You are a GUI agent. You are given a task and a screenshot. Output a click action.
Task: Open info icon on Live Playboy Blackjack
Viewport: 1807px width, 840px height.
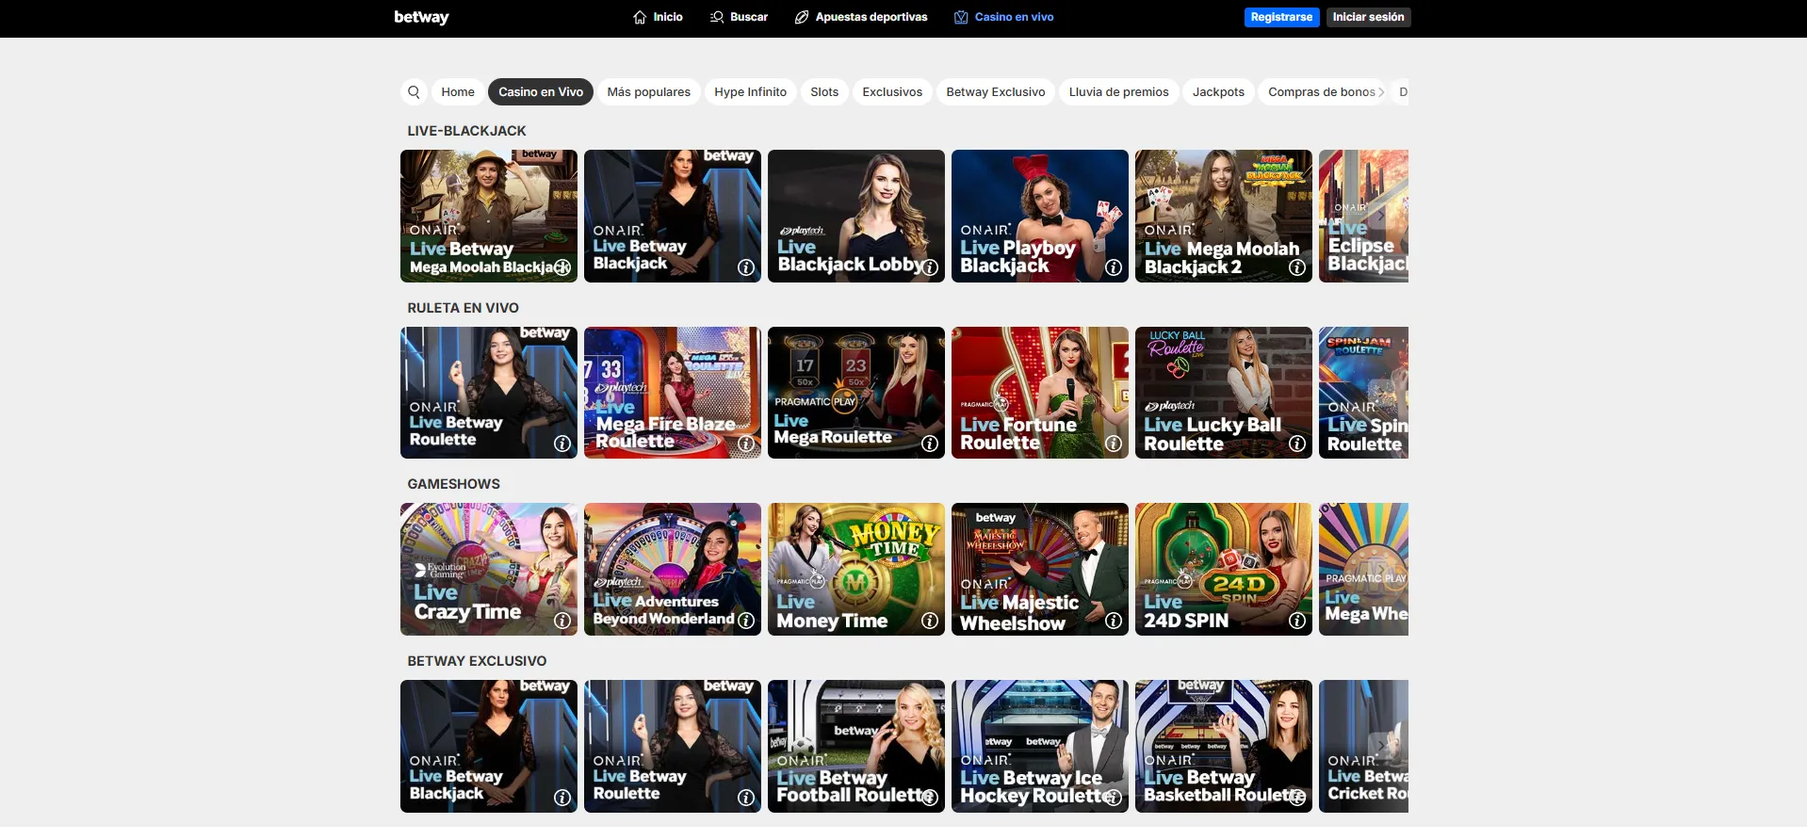tap(1114, 267)
